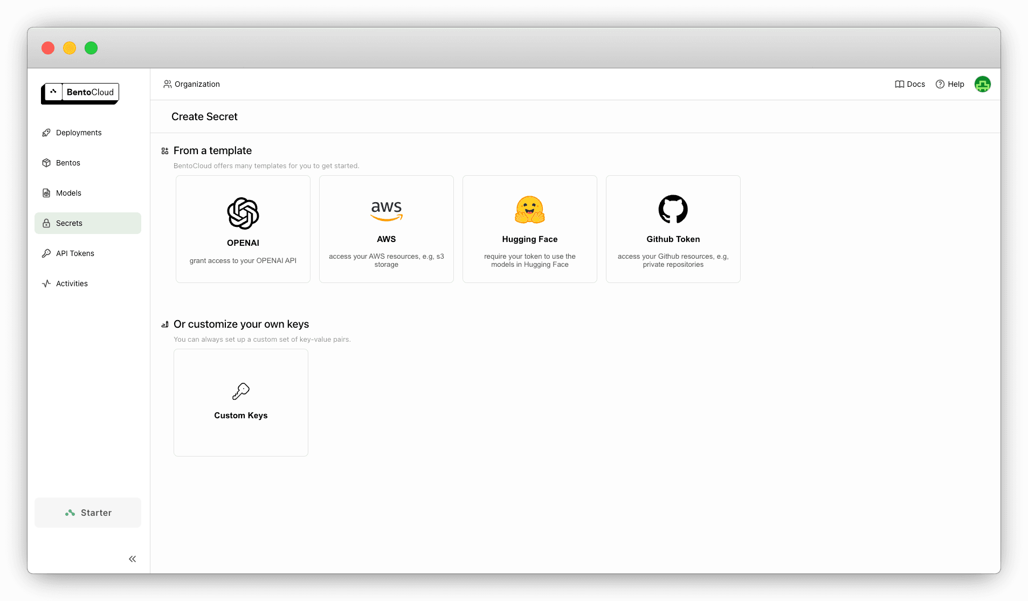The height and width of the screenshot is (601, 1028).
Task: Click the BentoCloud logo
Action: [80, 93]
